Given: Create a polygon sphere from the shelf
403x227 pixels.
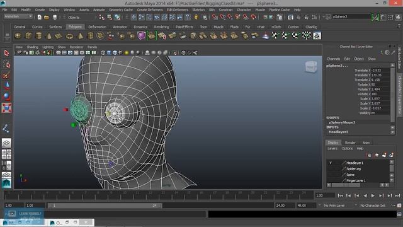Looking at the screenshot, I should 18,36.
